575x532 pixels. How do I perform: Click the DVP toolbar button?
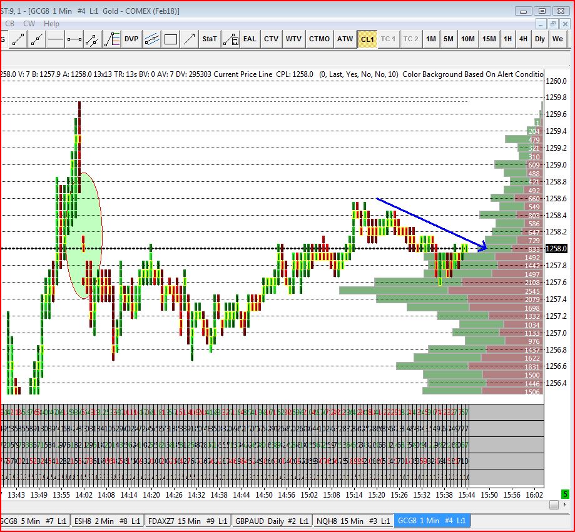(x=131, y=39)
